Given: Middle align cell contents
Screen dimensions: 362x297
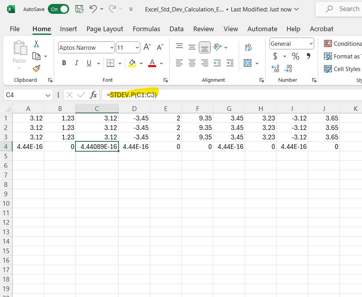Looking at the screenshot, I should point(192,47).
